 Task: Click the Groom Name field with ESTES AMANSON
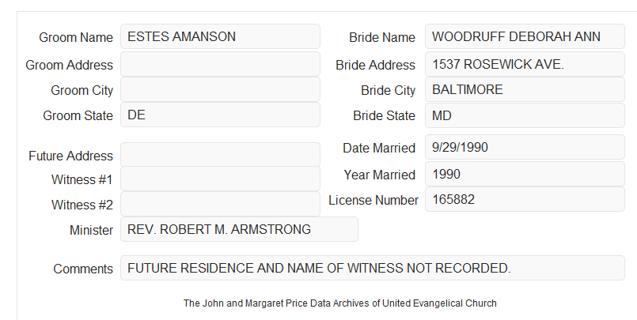pyautogui.click(x=220, y=36)
